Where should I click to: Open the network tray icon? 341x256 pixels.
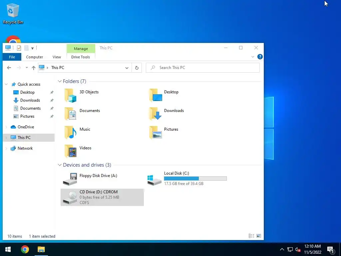click(x=290, y=249)
